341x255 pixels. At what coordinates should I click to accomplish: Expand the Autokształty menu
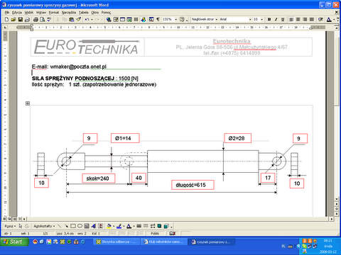(44, 226)
